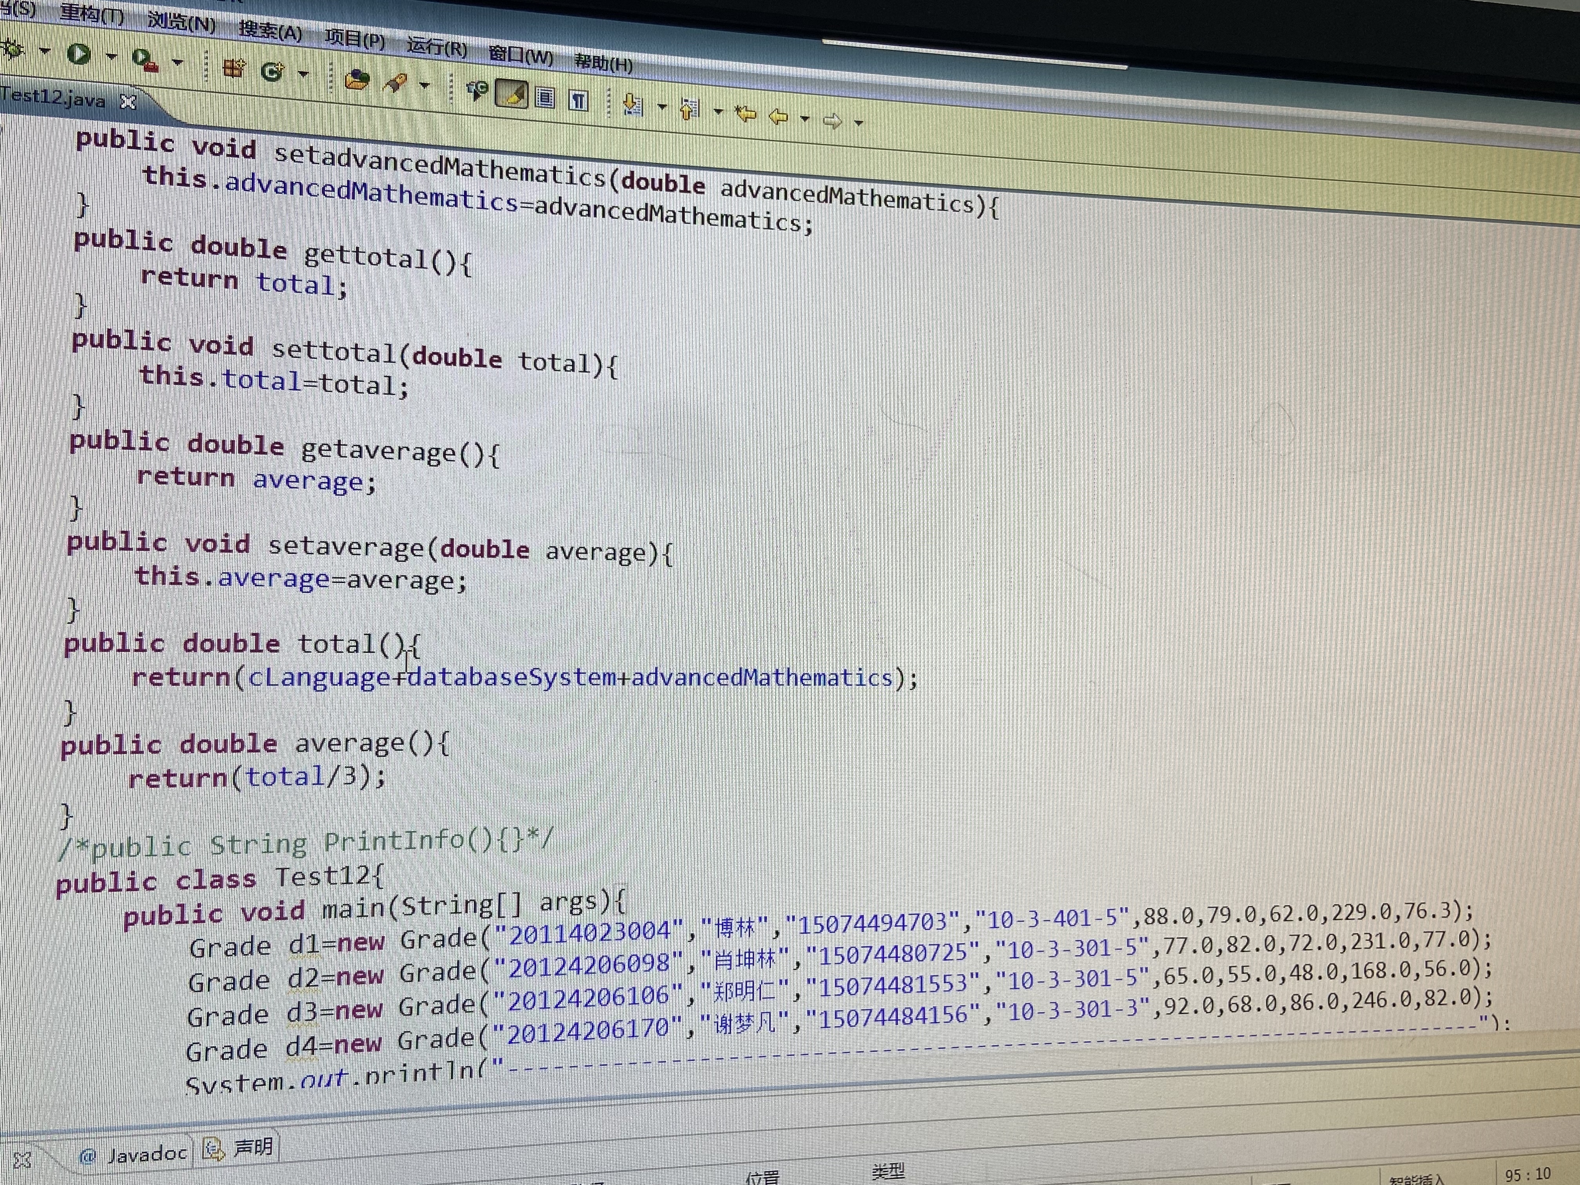Expand dropdown next to Back arrow
This screenshot has height=1185, width=1580.
[805, 119]
